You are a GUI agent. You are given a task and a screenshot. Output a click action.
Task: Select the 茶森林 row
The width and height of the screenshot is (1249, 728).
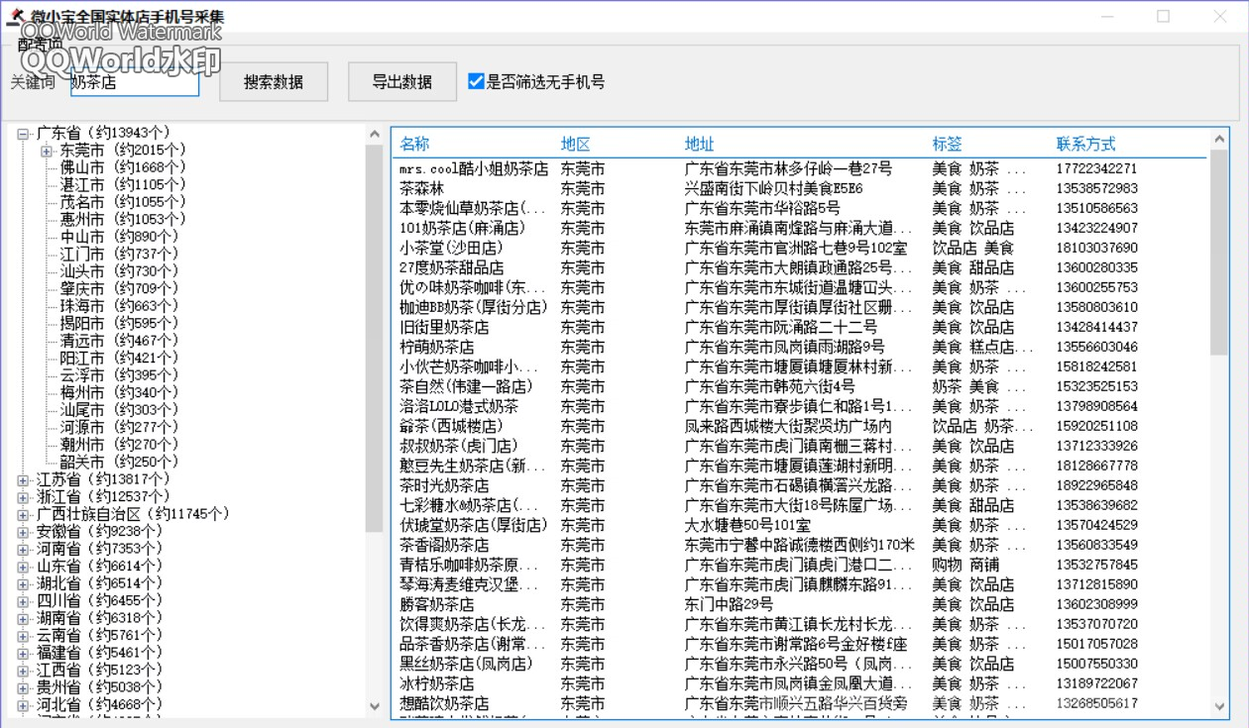(801, 188)
